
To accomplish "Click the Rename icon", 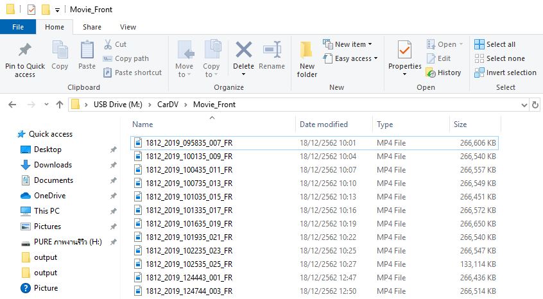I will (272, 49).
